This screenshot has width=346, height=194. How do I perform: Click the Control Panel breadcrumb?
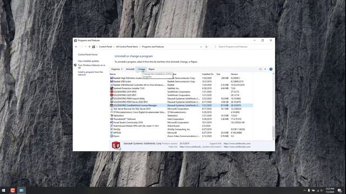105,47
